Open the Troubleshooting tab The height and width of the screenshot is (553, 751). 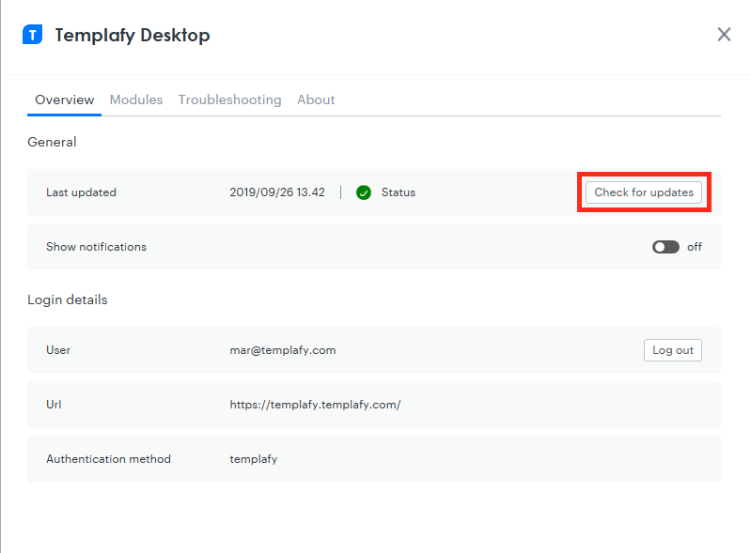pos(230,100)
